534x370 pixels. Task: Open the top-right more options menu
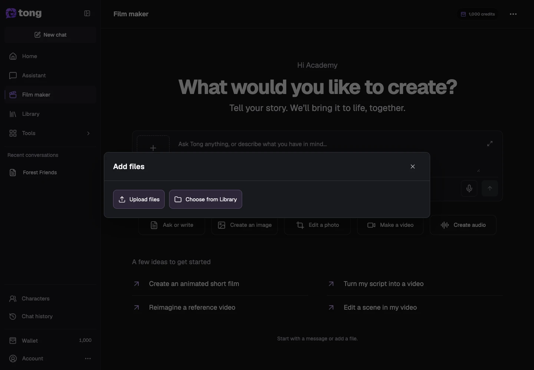[513, 14]
